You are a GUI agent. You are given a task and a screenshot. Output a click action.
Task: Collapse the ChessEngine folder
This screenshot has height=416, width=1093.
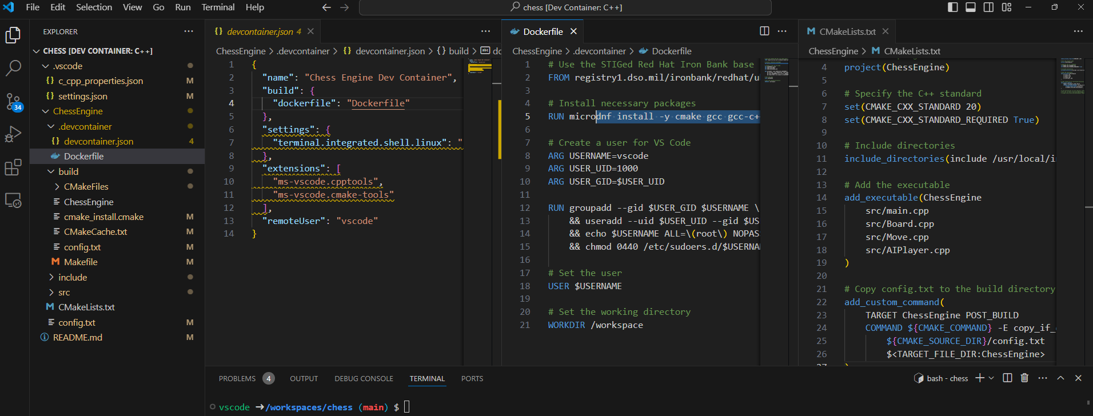(46, 111)
